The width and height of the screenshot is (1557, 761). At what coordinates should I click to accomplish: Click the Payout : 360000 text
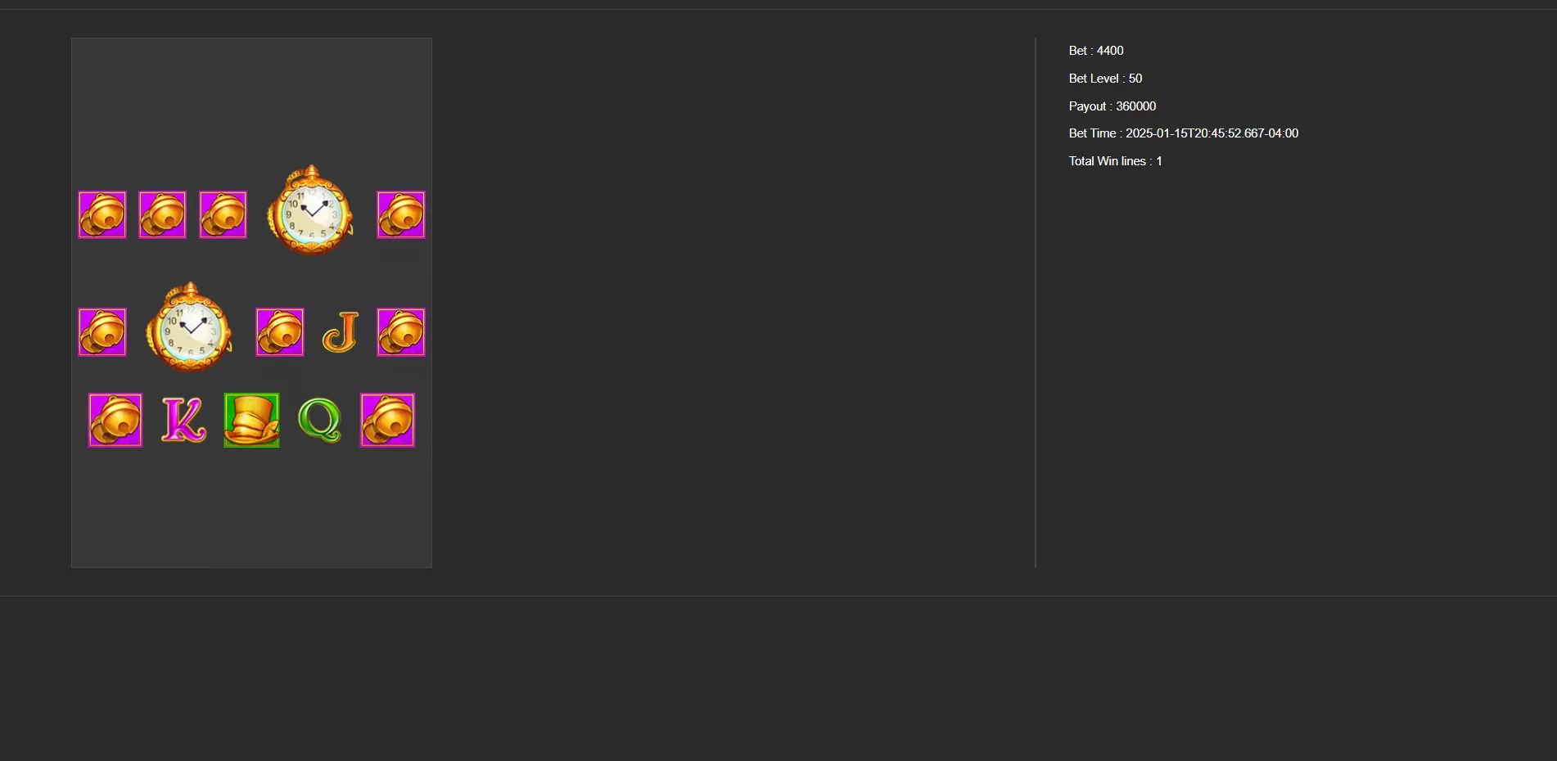click(1112, 106)
